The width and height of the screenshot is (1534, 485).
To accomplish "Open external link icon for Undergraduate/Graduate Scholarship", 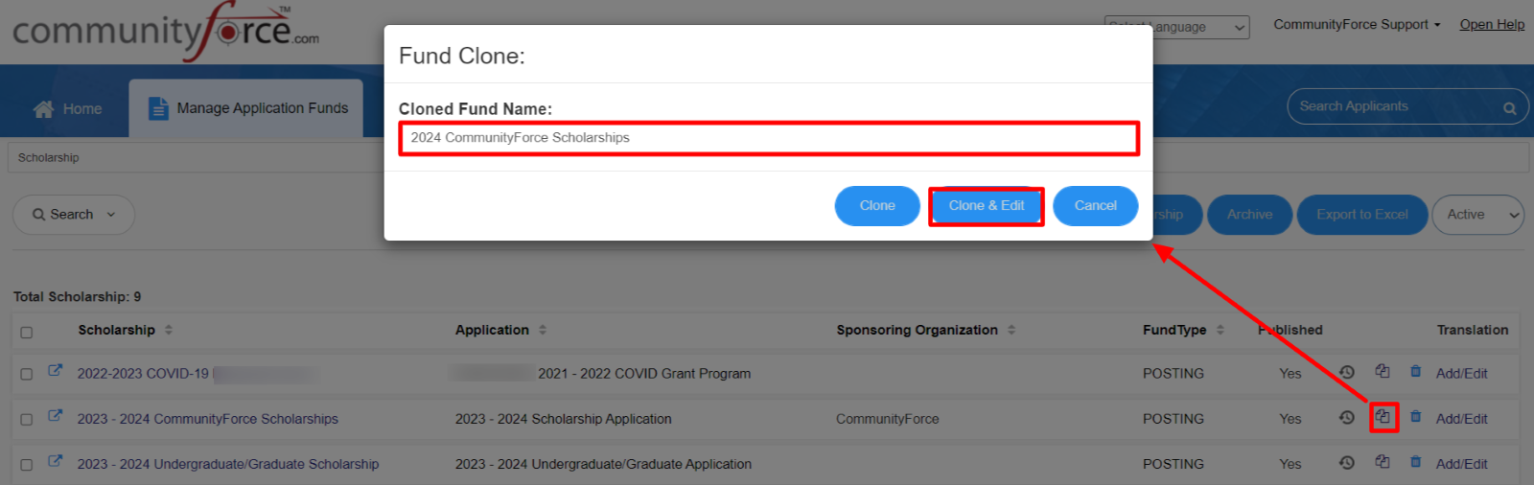I will (x=56, y=460).
